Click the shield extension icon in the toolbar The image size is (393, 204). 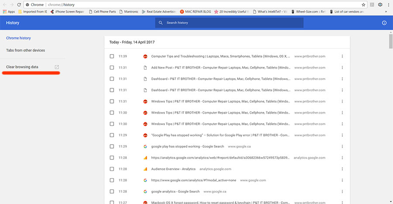point(380,5)
